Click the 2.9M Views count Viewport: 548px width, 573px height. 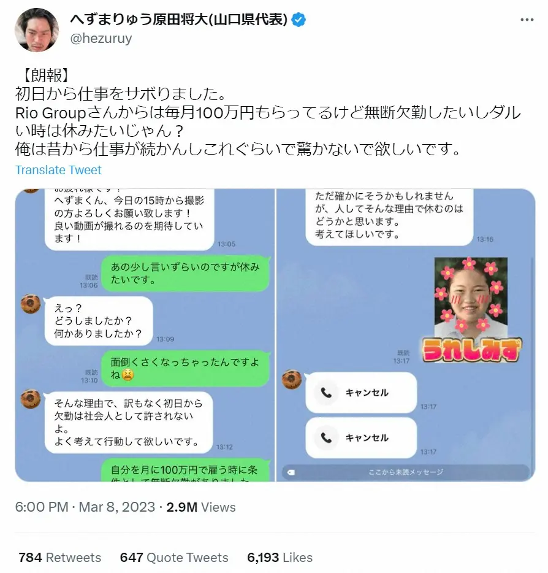(201, 507)
